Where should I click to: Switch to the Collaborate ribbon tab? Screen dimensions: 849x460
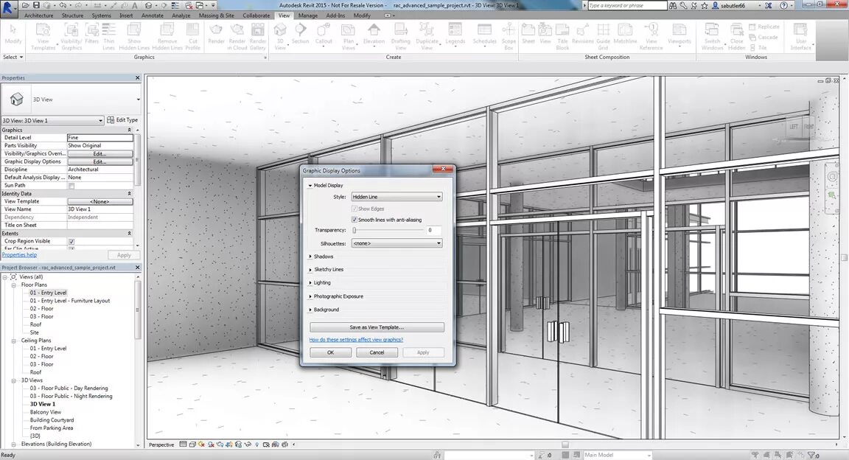[256, 15]
